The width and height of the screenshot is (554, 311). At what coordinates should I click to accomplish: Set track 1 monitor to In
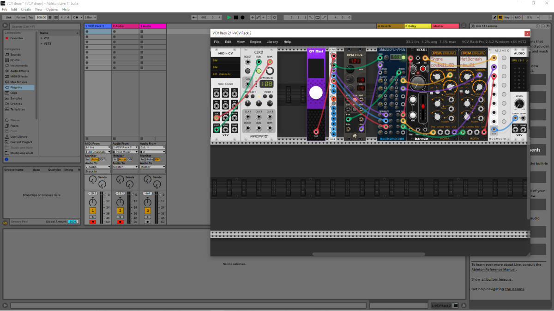click(x=88, y=159)
